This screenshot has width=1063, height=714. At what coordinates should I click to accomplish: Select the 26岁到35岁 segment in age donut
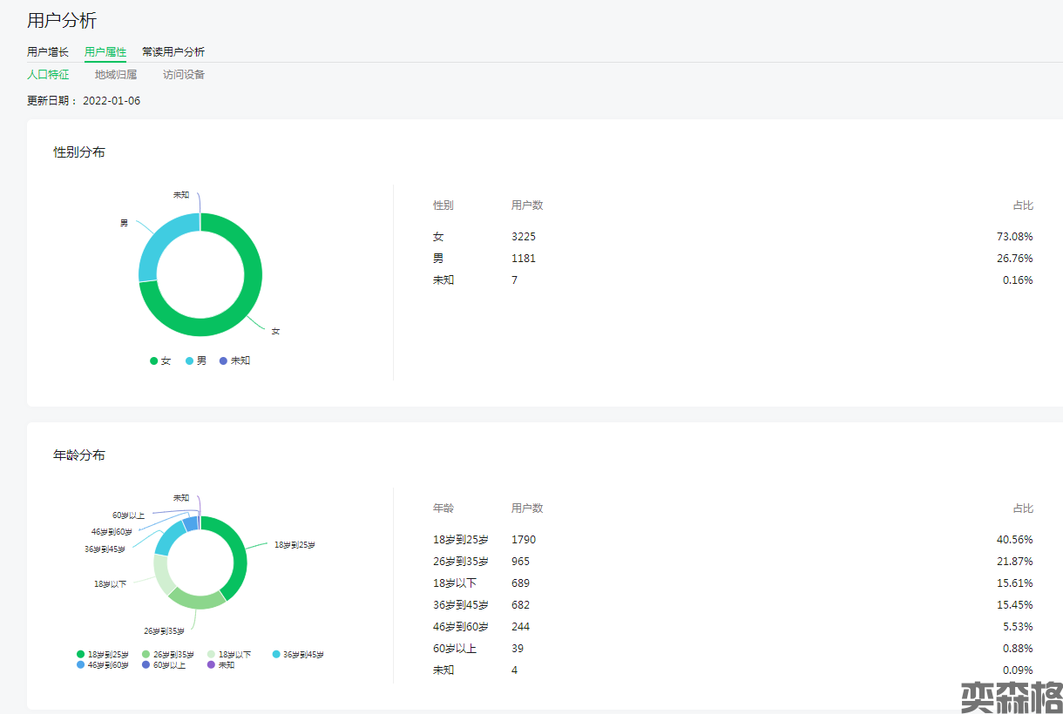pyautogui.click(x=196, y=600)
